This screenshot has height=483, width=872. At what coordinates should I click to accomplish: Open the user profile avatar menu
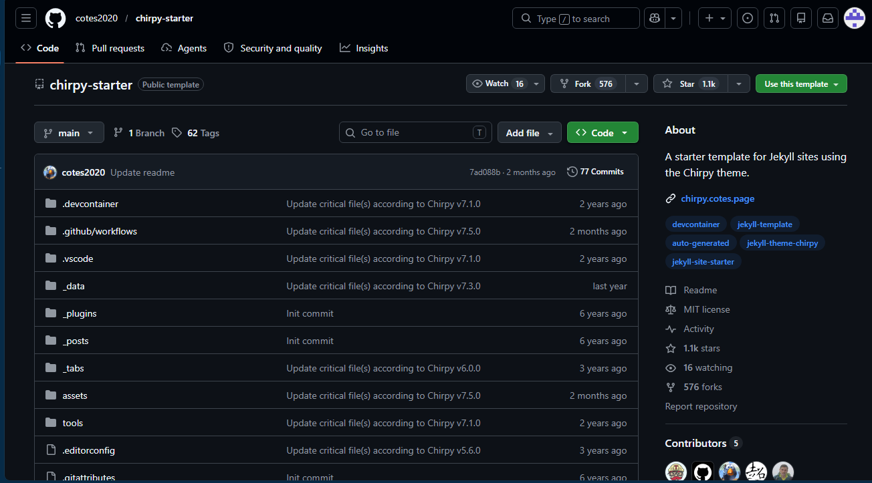[855, 18]
